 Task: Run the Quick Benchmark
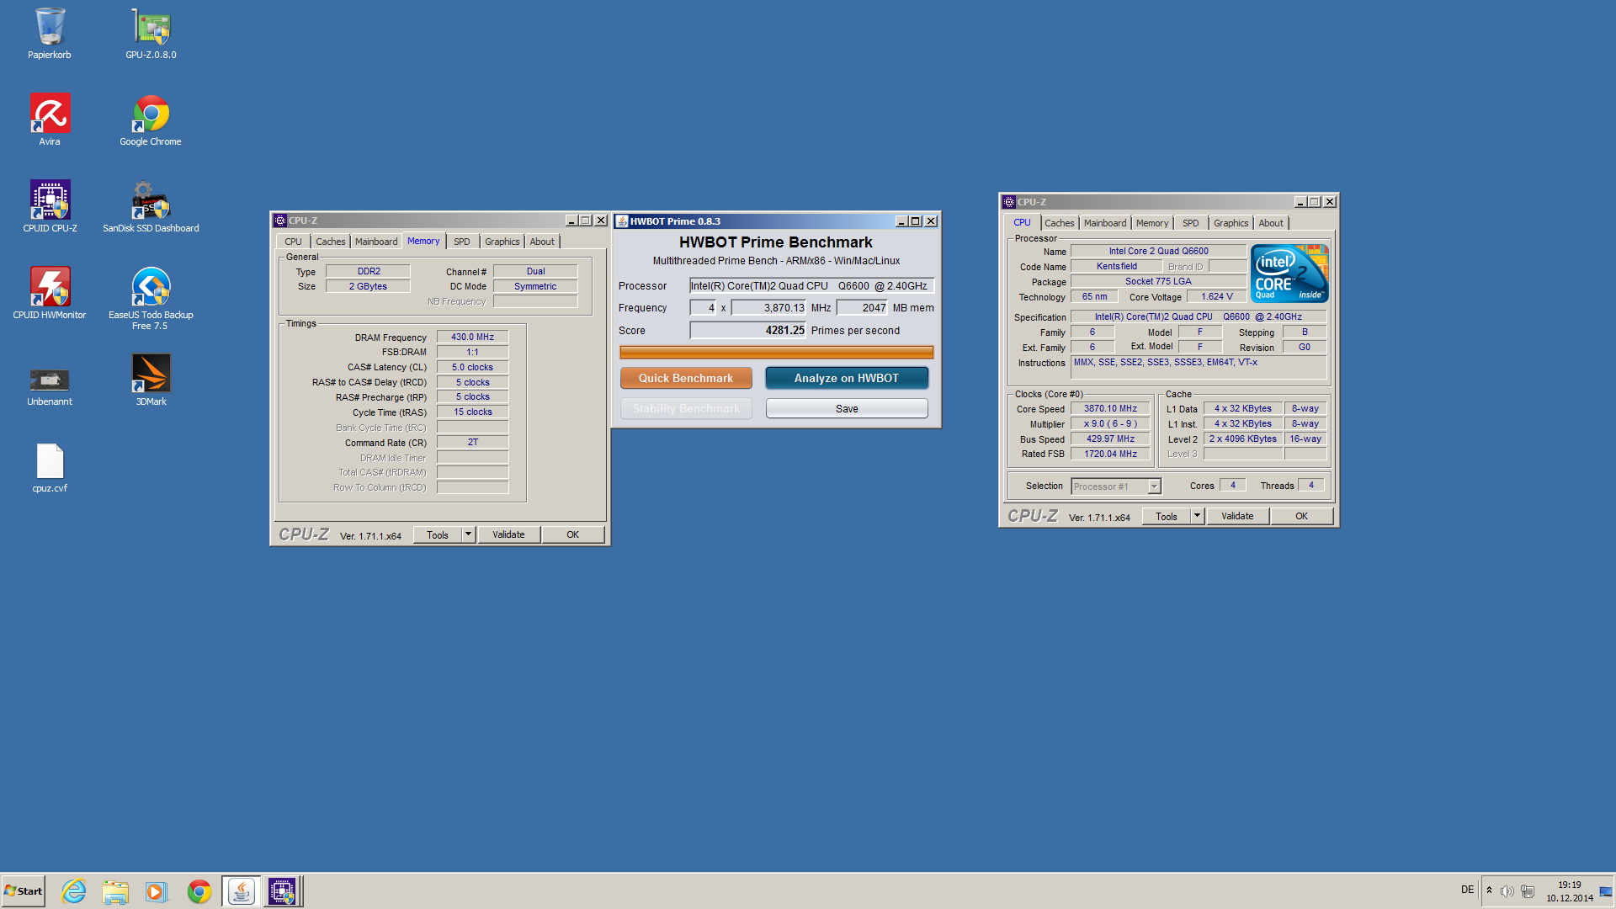[686, 379]
